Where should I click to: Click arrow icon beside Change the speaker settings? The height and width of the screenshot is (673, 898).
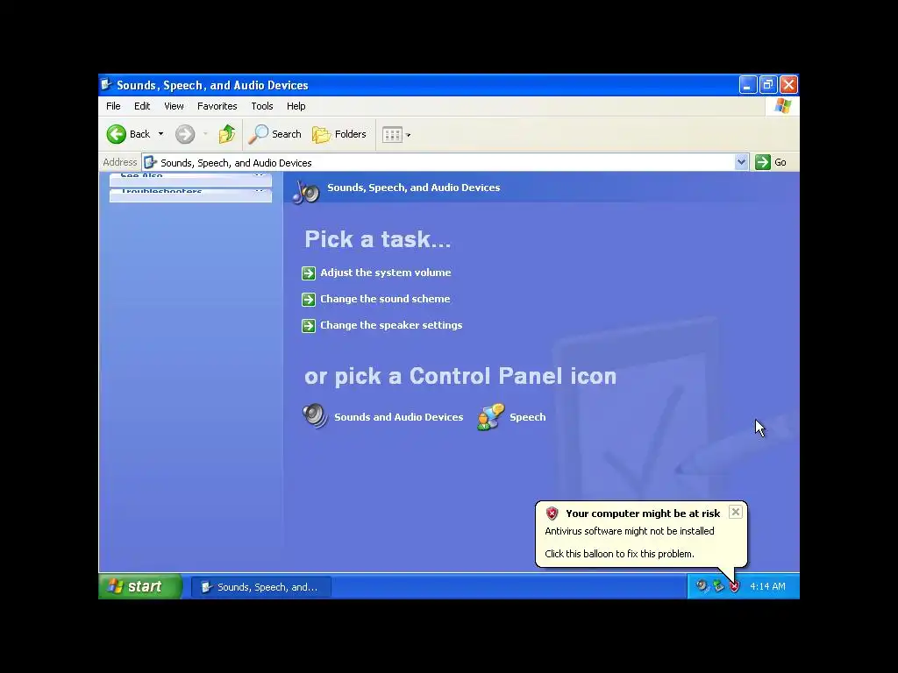click(309, 326)
